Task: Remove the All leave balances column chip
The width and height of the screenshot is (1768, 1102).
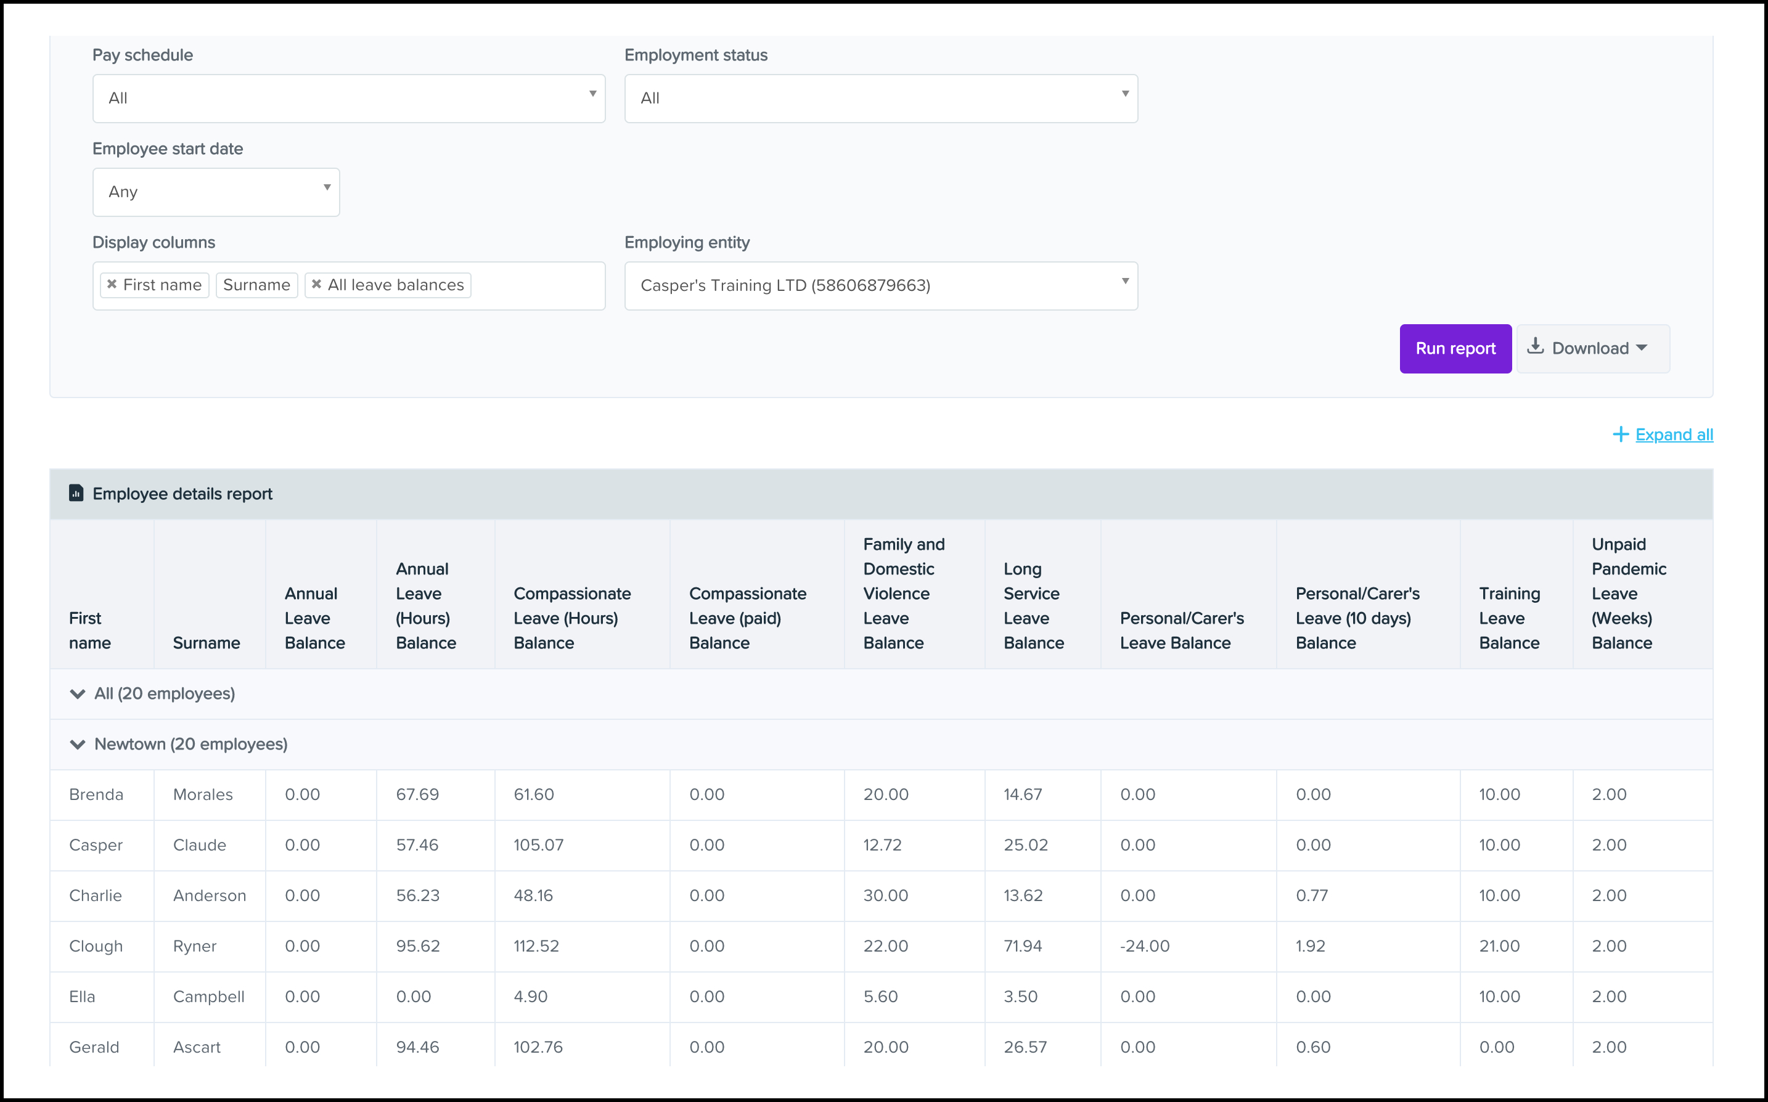Action: click(x=316, y=285)
